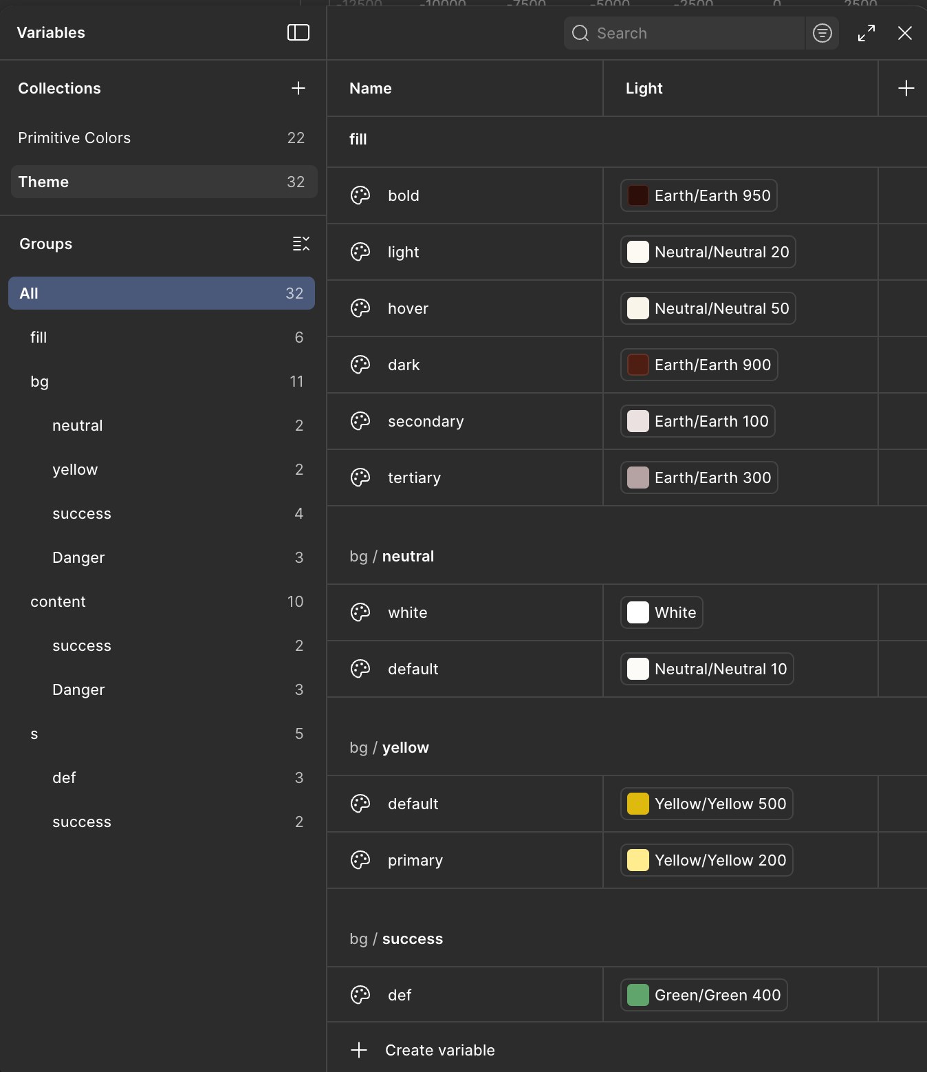This screenshot has width=927, height=1072.
Task: Click the palette icon for light variable
Action: tap(360, 252)
